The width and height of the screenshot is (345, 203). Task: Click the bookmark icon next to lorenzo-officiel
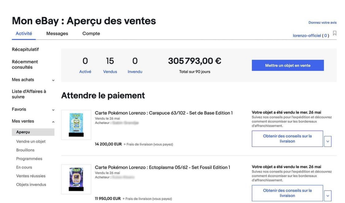(x=334, y=33)
